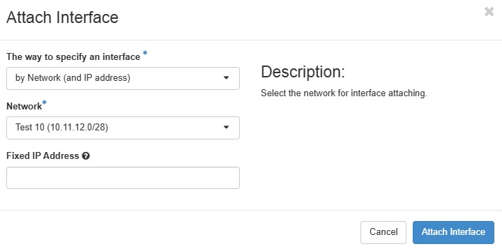Click 'Select the network for interface attaching.' text
The height and width of the screenshot is (251, 502).
click(x=344, y=93)
